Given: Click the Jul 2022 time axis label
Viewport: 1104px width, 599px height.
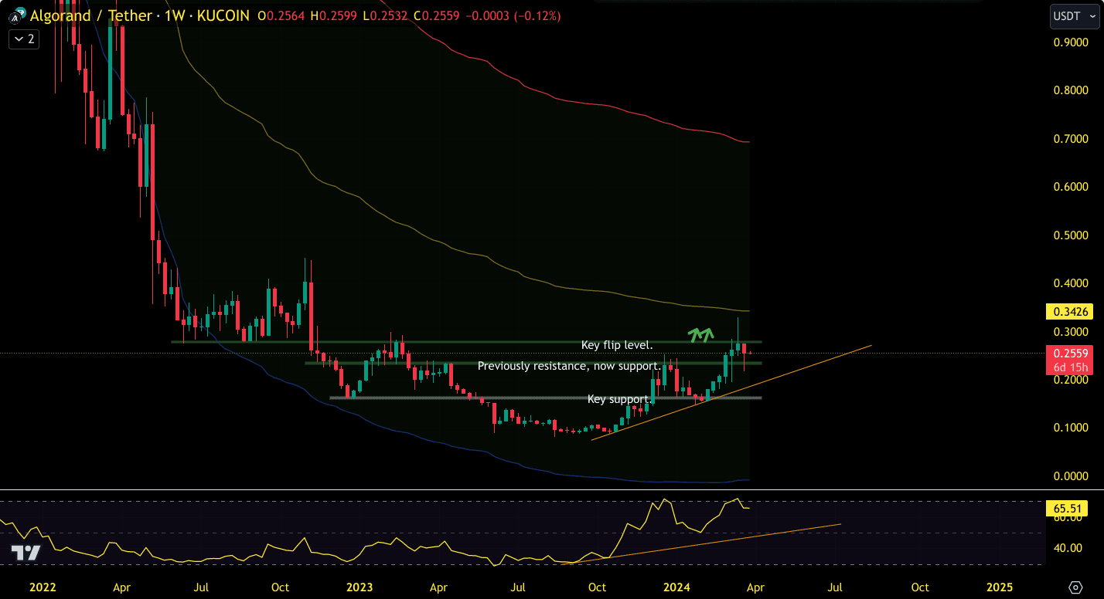Looking at the screenshot, I should point(201,587).
